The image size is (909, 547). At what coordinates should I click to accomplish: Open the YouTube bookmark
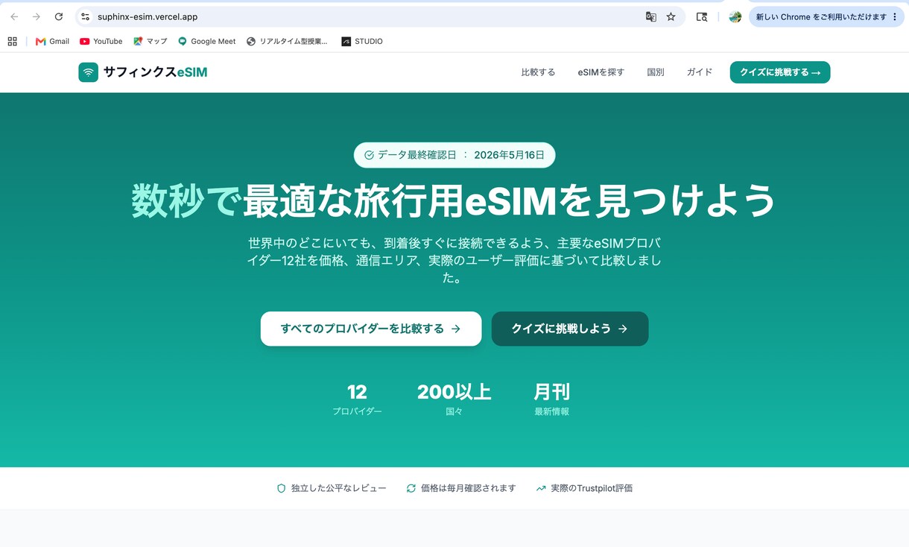pos(101,41)
